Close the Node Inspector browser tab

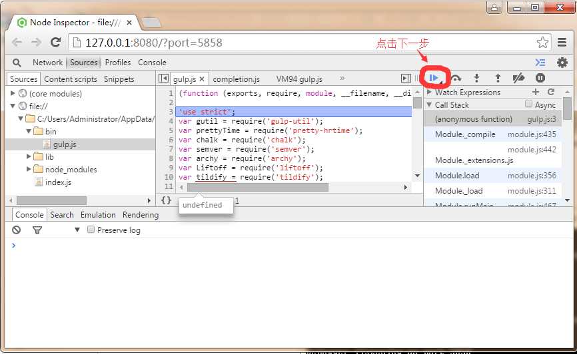tap(129, 23)
